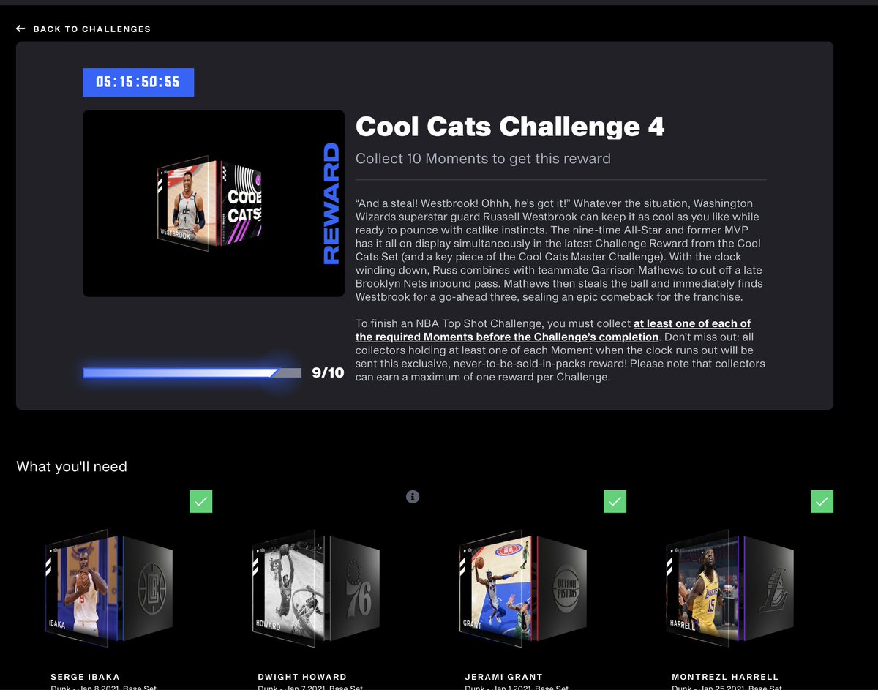
Task: Click green checkmark above Montrezl Harrell
Action: pyautogui.click(x=822, y=501)
